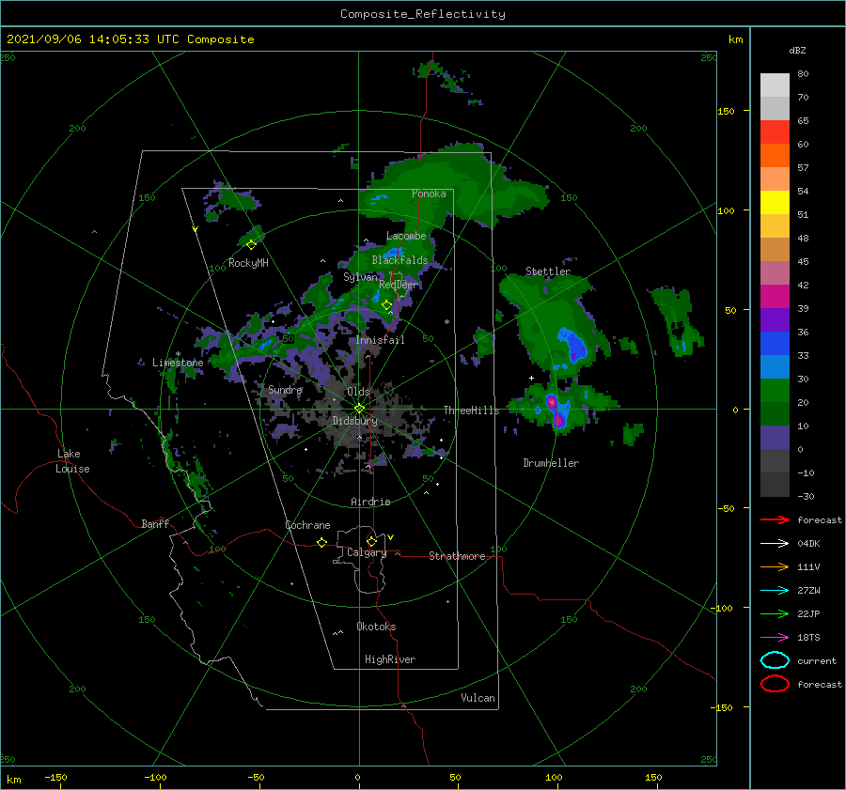Image resolution: width=846 pixels, height=790 pixels.
Task: Click the RockyMH label
Action: tap(248, 263)
